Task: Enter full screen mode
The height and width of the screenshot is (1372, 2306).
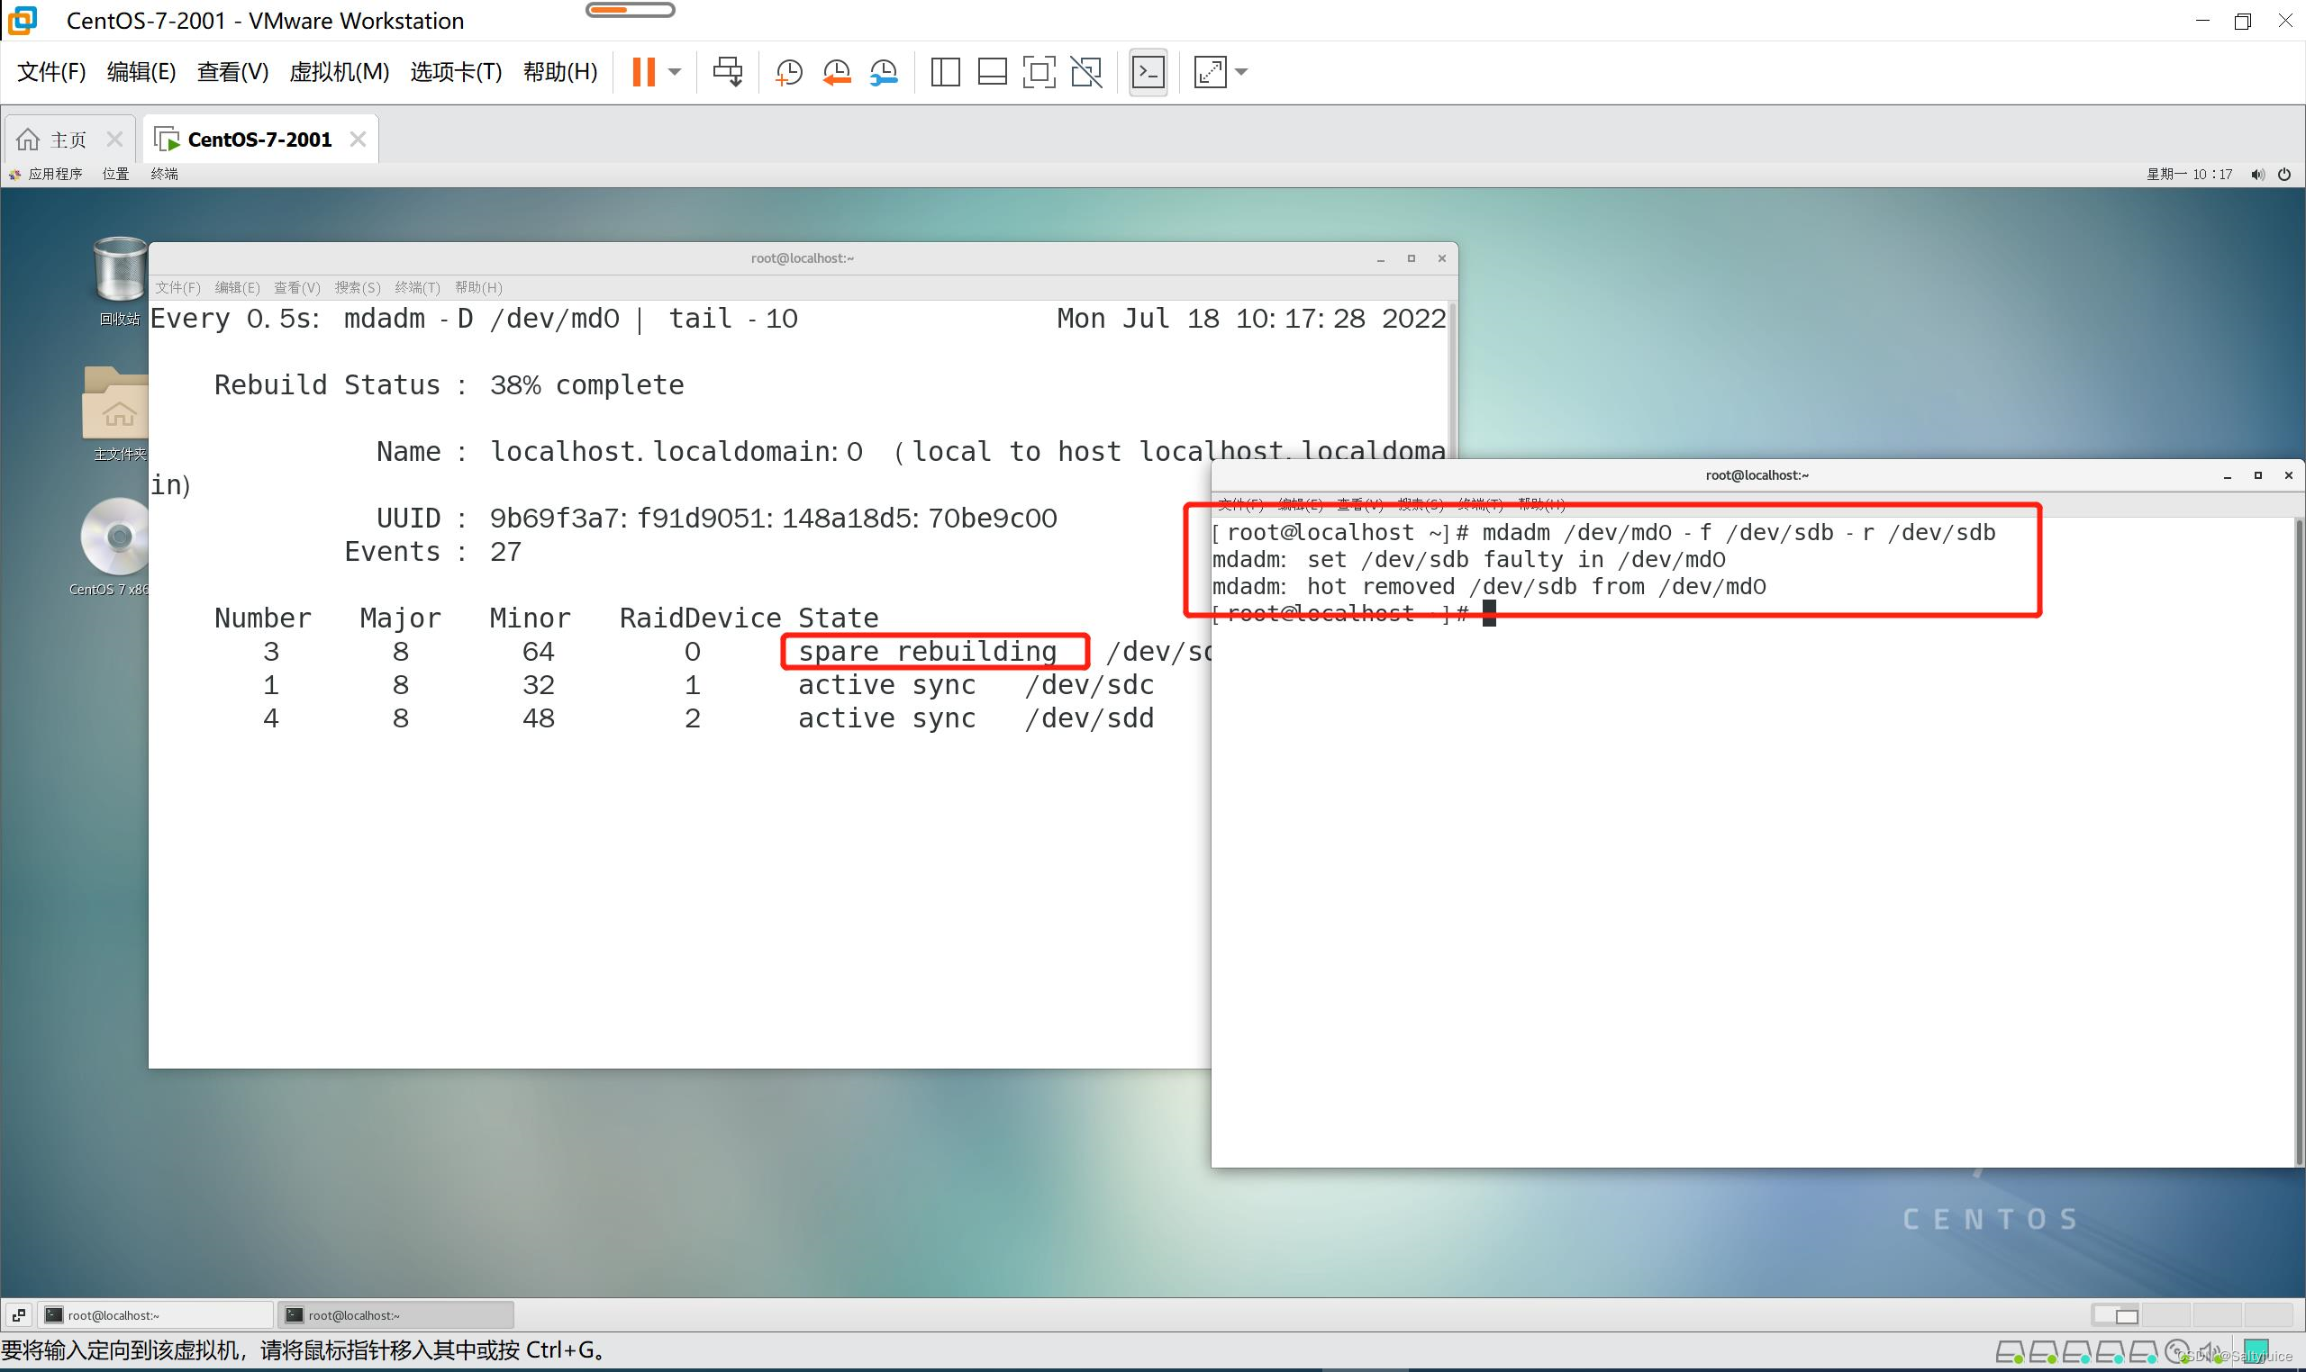Action: tap(1040, 72)
